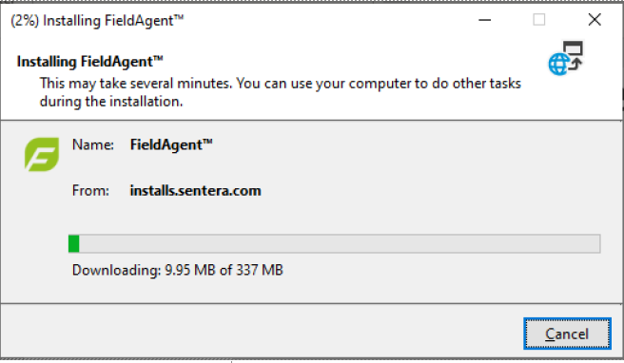The image size is (624, 363).
Task: Click the green FieldAgent logo icon
Action: pyautogui.click(x=42, y=154)
